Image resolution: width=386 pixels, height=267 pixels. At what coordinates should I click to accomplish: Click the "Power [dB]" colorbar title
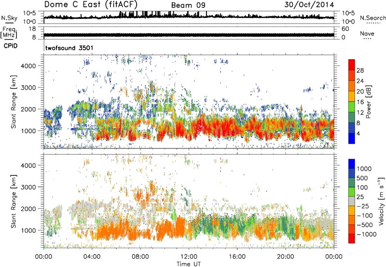[x=368, y=102]
